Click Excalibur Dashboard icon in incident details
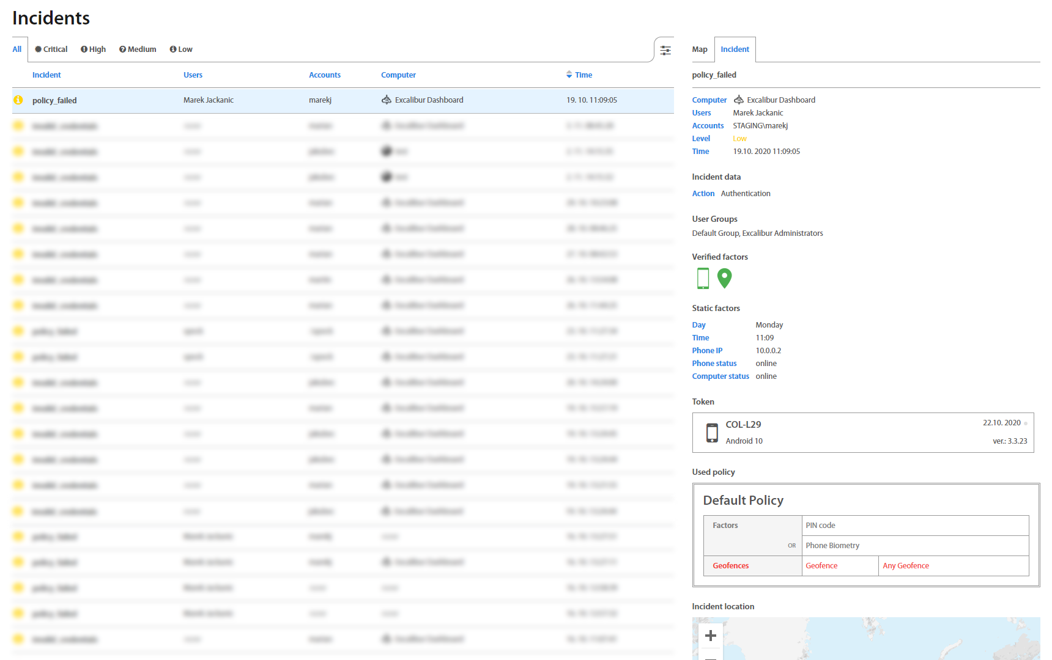The height and width of the screenshot is (660, 1052). coord(739,100)
